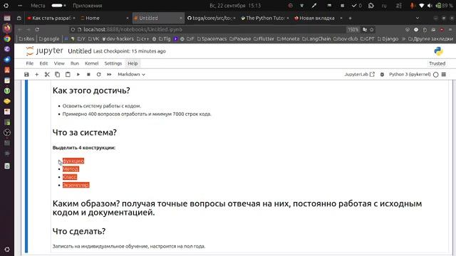456x256 pixels.
Task: Open the File menu
Action: click(x=30, y=63)
